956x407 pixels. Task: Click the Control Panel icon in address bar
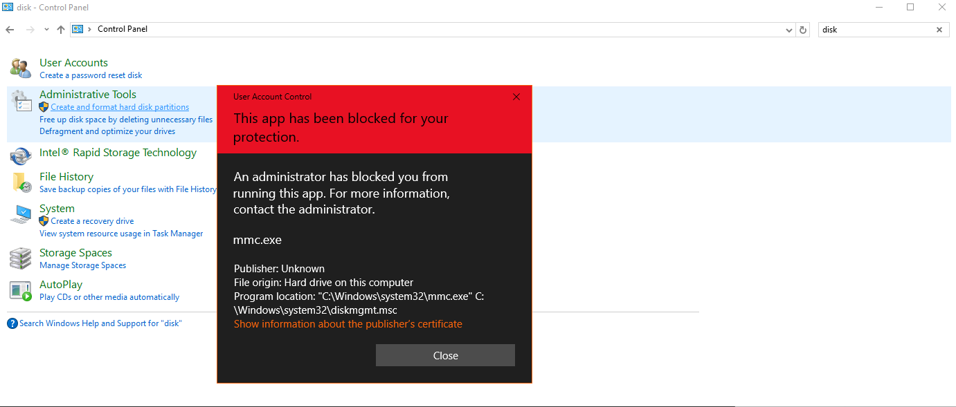78,29
